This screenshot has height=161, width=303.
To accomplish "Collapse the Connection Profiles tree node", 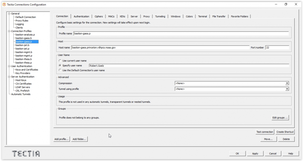I will click(x=9, y=31).
